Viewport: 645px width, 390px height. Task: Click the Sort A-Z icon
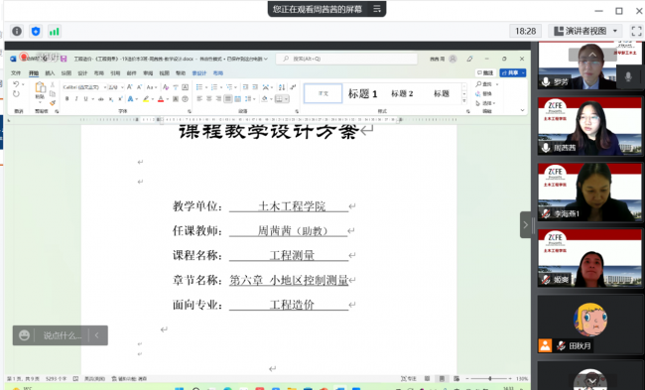pos(282,86)
